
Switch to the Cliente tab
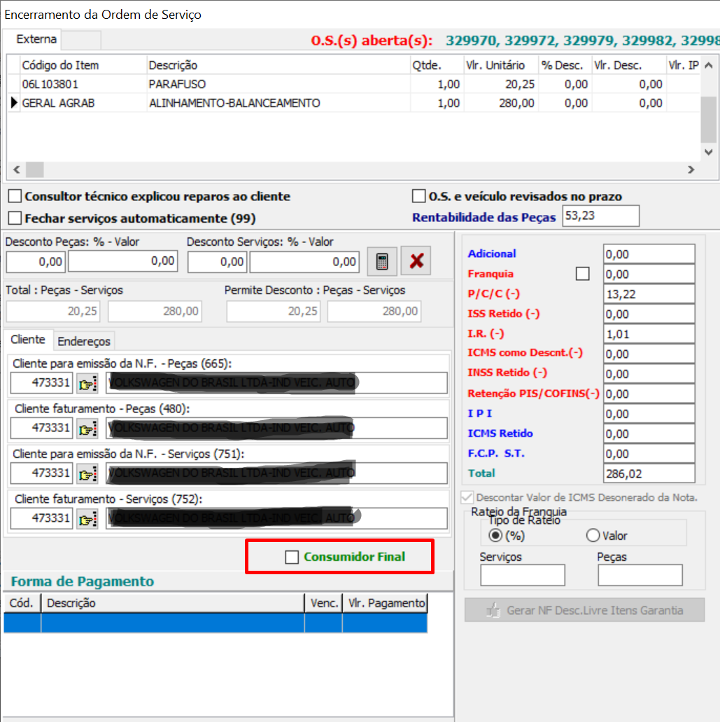coord(28,340)
